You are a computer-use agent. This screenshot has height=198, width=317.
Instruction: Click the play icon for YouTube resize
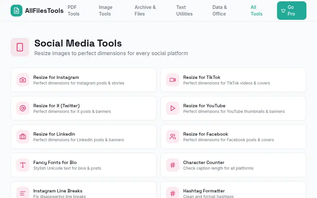click(x=173, y=108)
